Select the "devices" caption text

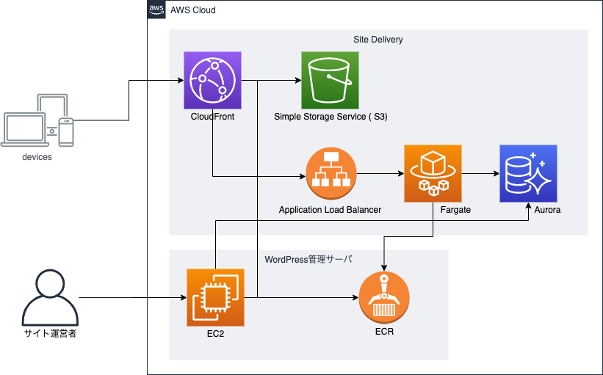37,157
